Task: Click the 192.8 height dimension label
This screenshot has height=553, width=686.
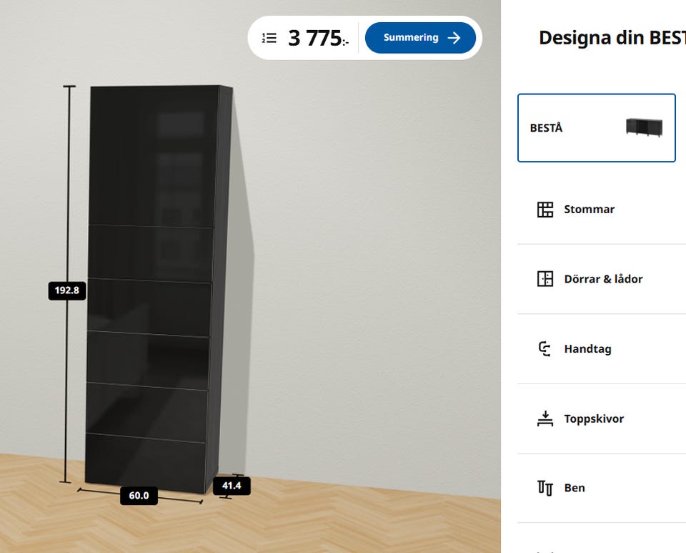Action: pos(67,290)
